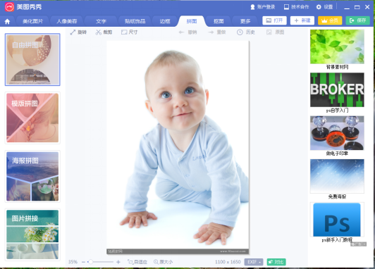
Task: Choose the 模版拼图 collage mode
Action: (32, 118)
